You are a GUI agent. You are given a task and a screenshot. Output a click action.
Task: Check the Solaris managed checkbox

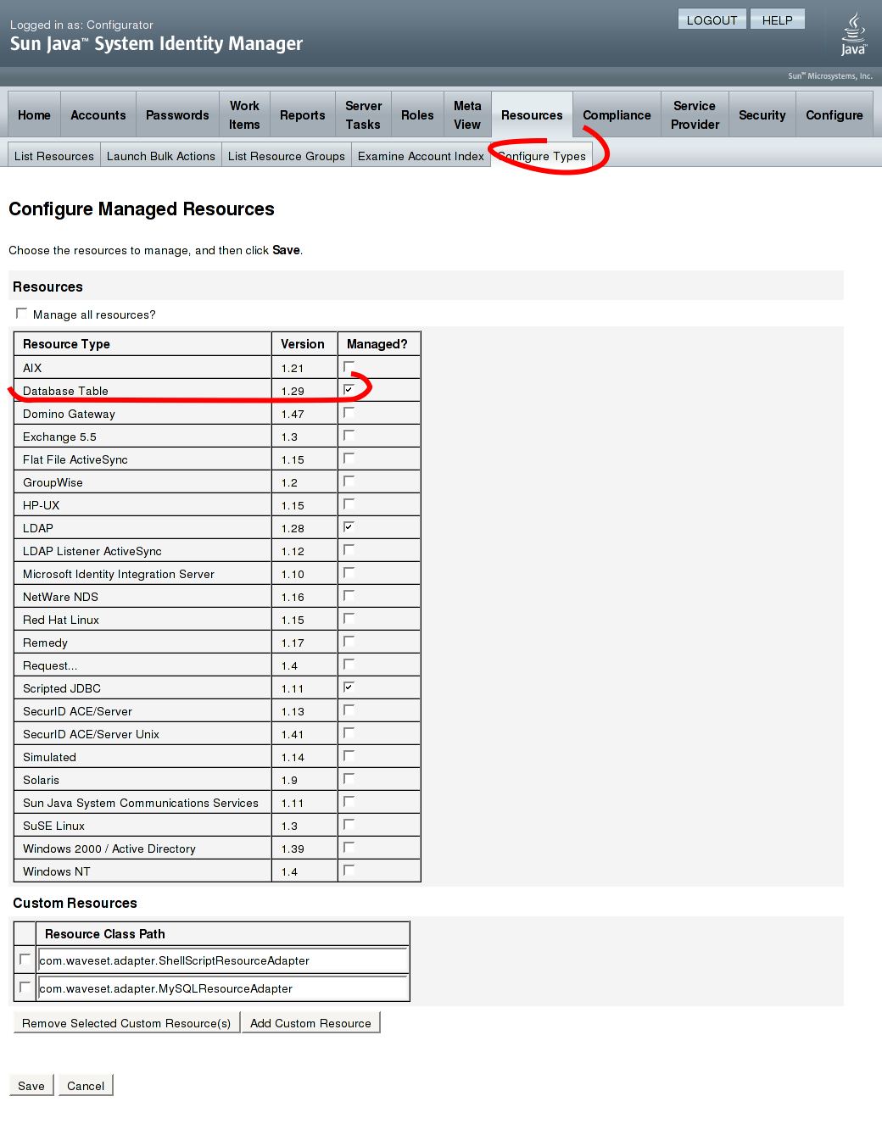pos(349,778)
